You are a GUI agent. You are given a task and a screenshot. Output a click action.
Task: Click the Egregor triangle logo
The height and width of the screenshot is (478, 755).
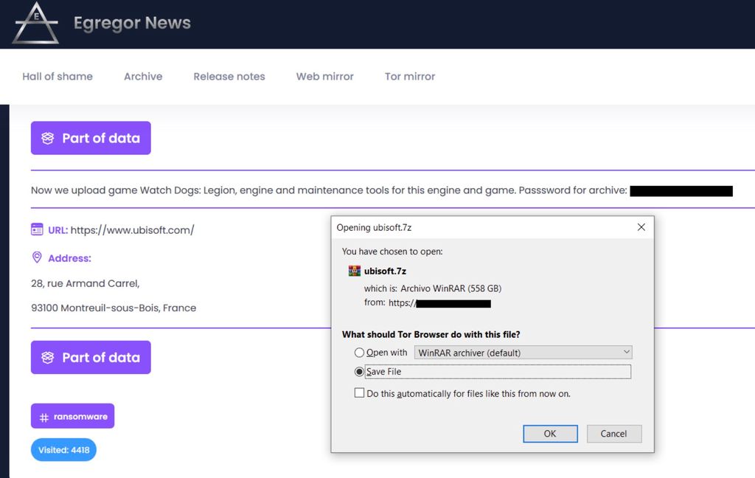pos(35,23)
